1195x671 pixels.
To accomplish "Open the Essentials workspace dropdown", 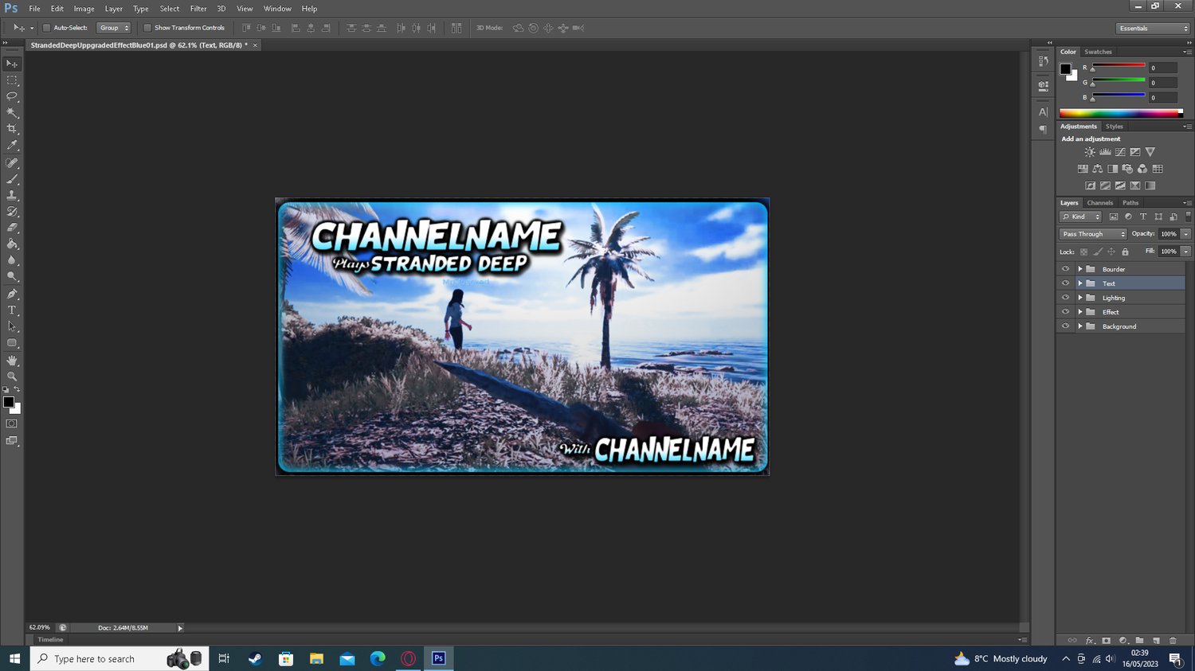I will pos(1152,28).
